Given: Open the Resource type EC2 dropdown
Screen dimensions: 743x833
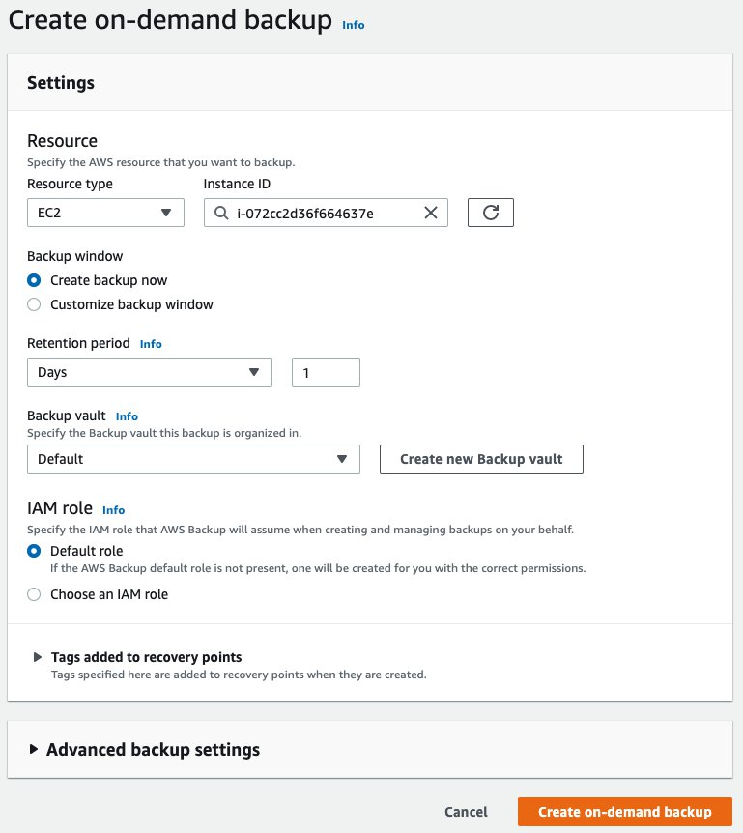Looking at the screenshot, I should click(x=105, y=213).
